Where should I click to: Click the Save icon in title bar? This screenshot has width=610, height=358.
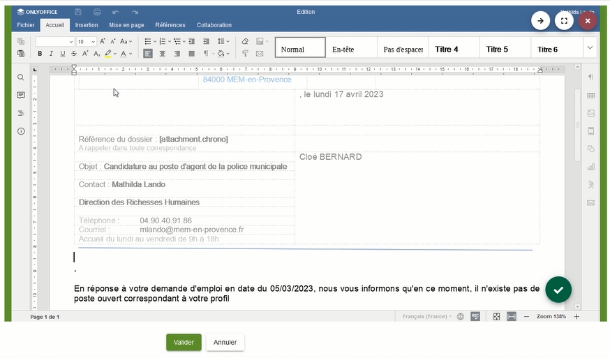[78, 12]
